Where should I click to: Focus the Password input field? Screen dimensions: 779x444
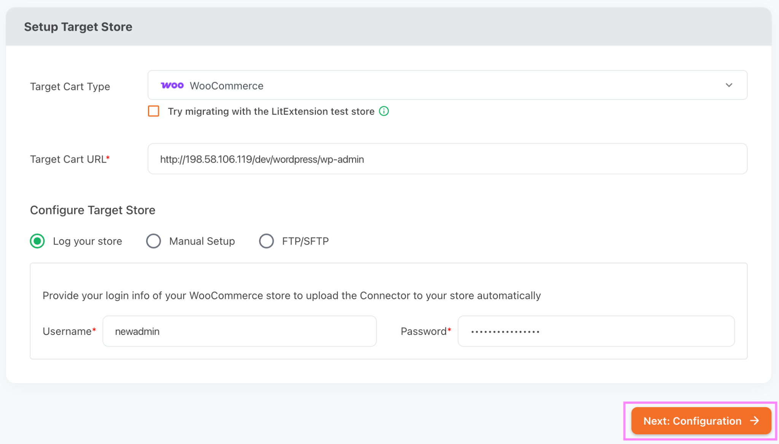[x=596, y=331]
